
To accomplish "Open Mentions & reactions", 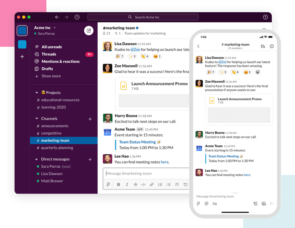I will coord(64,61).
